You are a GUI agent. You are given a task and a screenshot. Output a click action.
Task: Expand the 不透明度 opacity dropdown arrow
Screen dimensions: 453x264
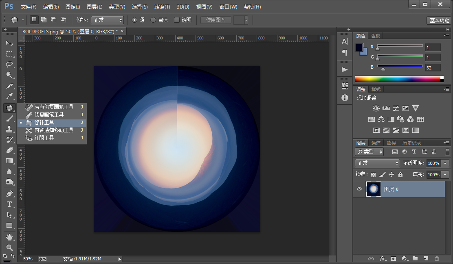point(445,163)
